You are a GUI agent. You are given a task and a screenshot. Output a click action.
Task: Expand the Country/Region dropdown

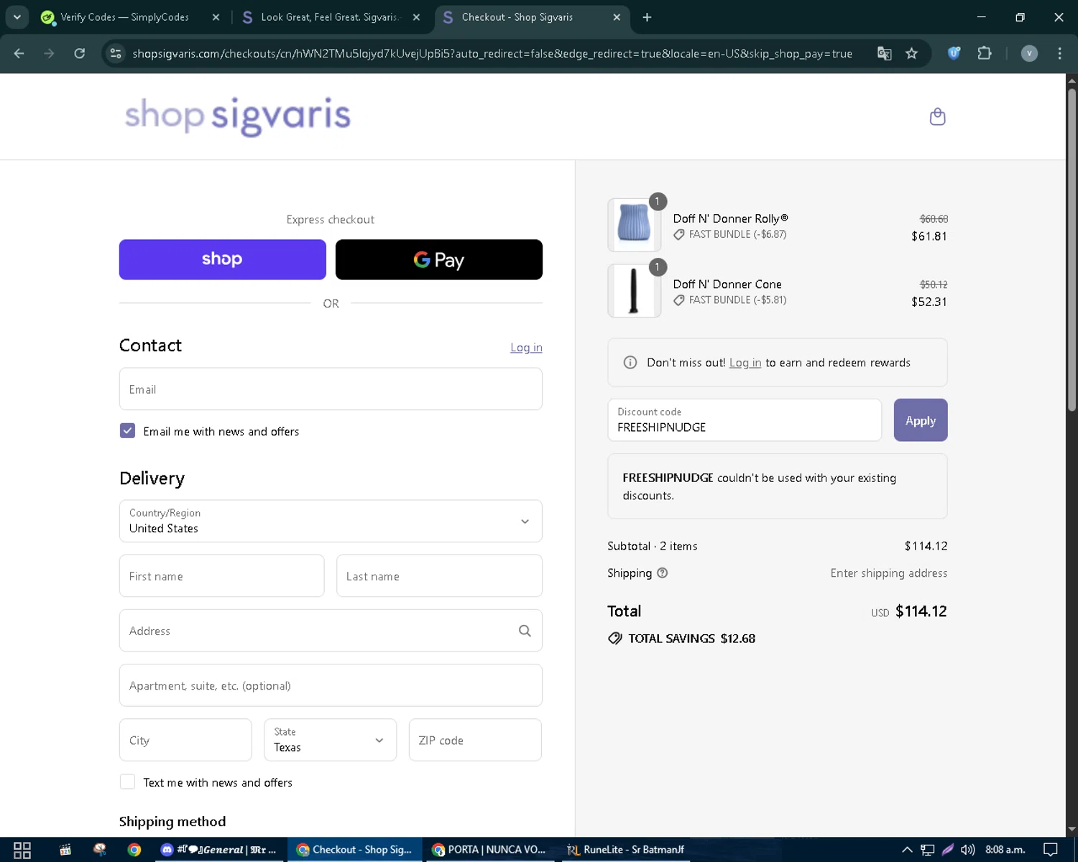coord(331,521)
